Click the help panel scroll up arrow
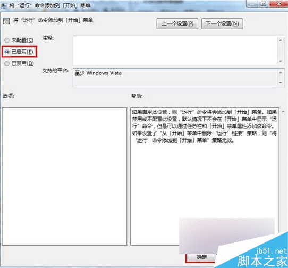Viewport: 288px width, 268px height. click(x=283, y=111)
